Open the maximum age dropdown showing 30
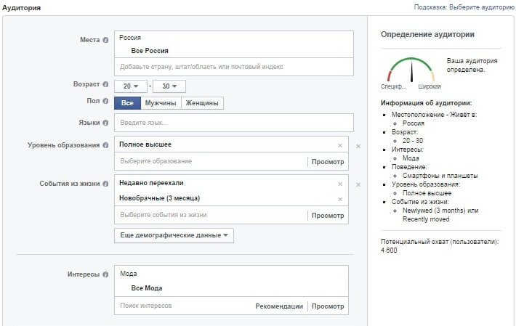This screenshot has width=516, height=326. [169, 86]
